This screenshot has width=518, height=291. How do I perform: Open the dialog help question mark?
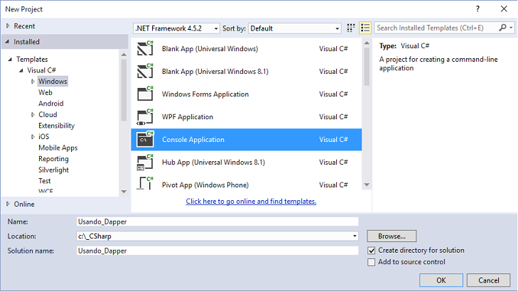point(477,9)
